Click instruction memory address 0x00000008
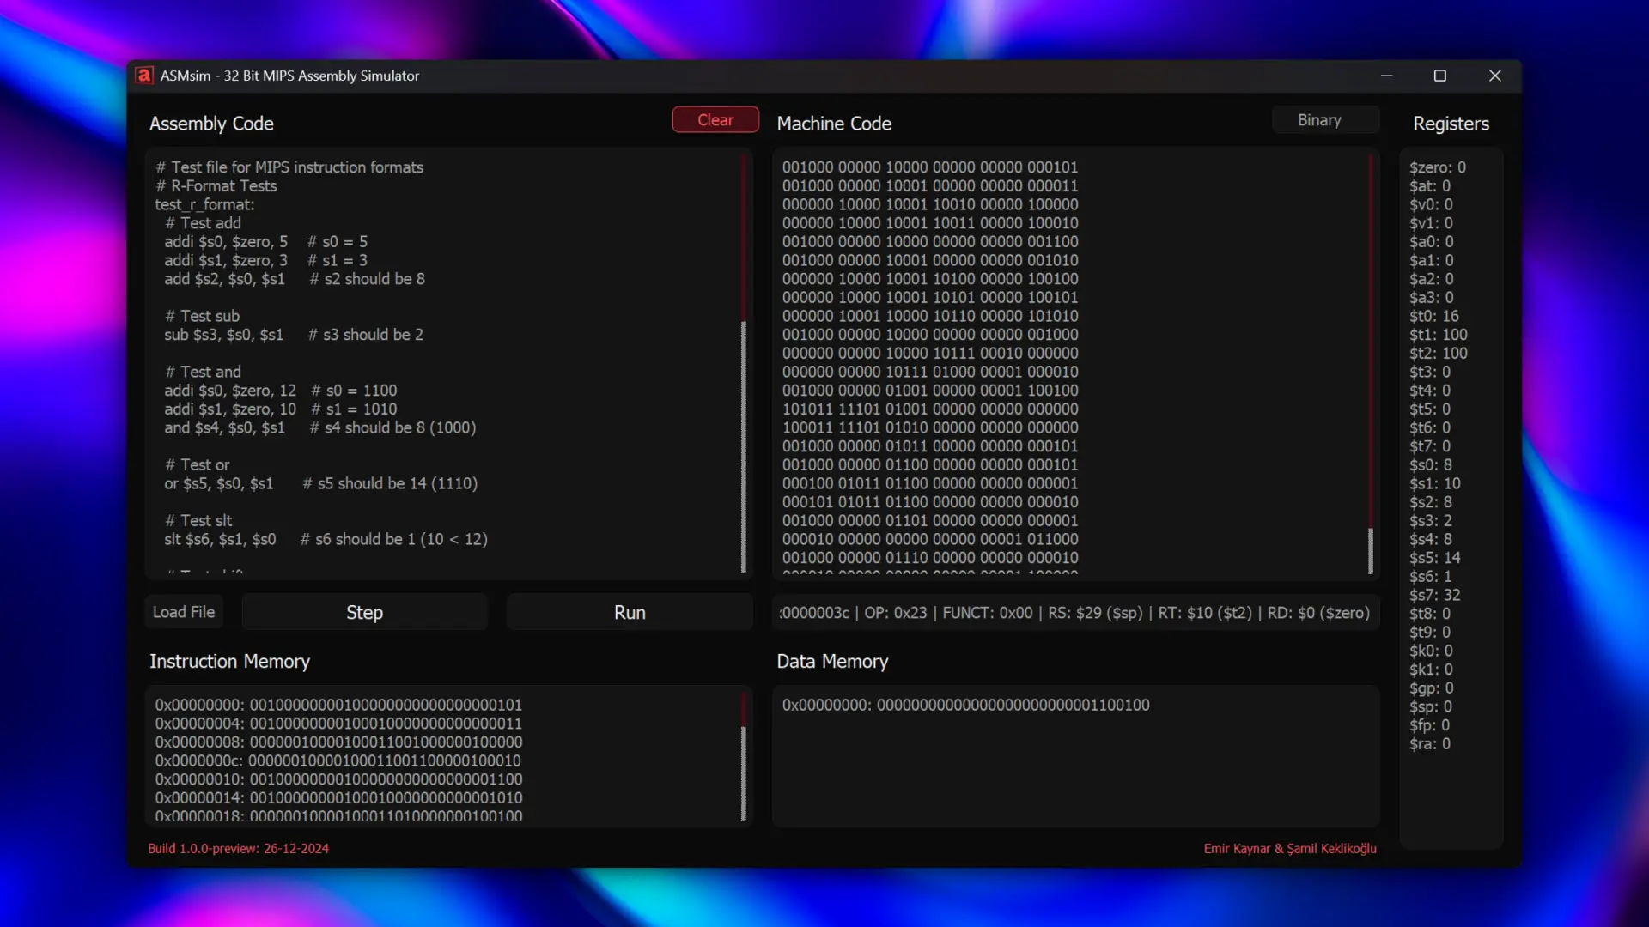This screenshot has width=1649, height=927. pos(338,742)
